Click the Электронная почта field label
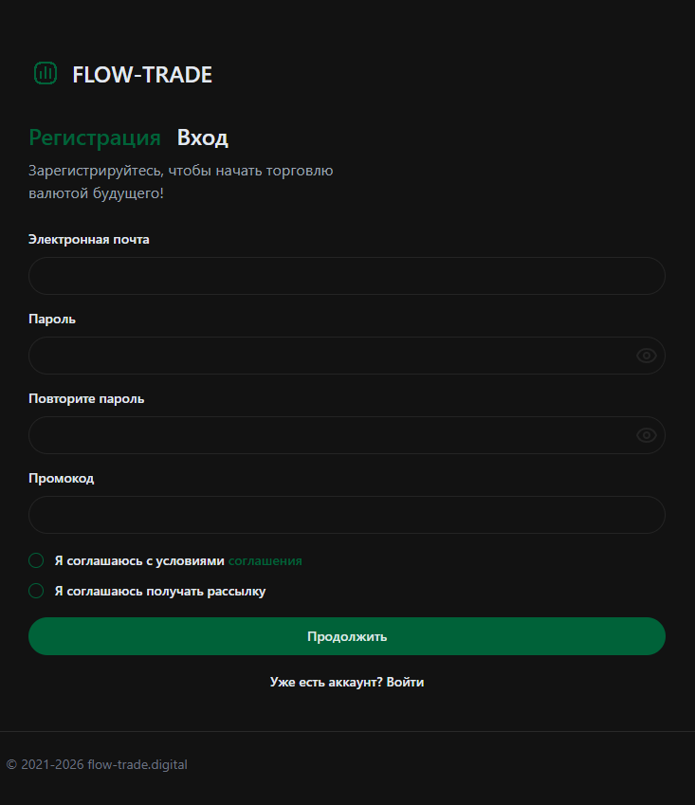 pos(89,239)
